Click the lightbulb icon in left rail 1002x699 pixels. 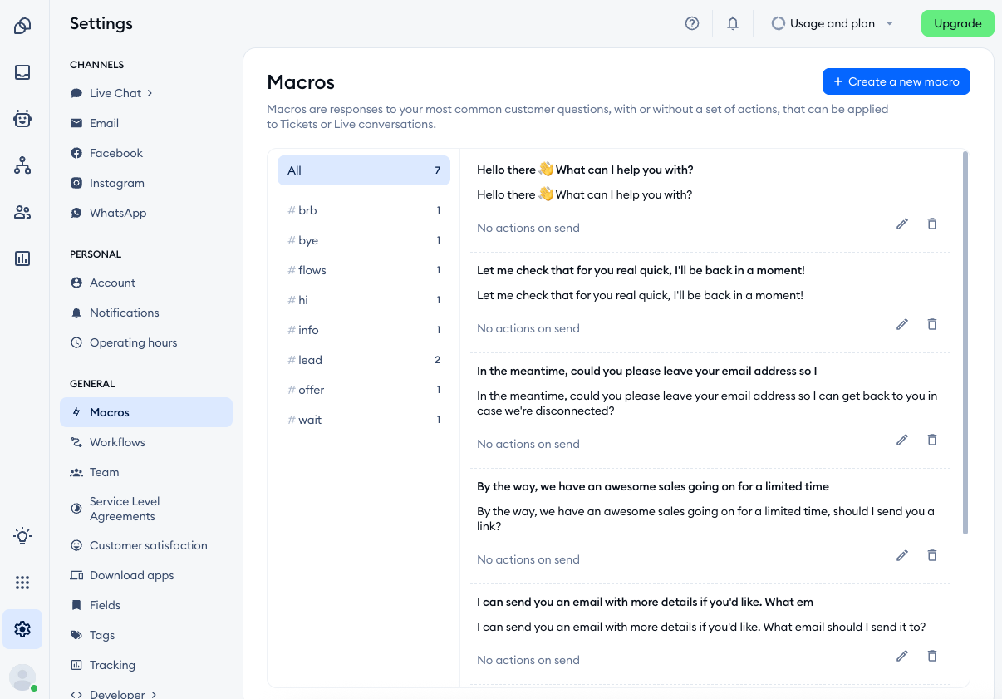[x=22, y=536]
